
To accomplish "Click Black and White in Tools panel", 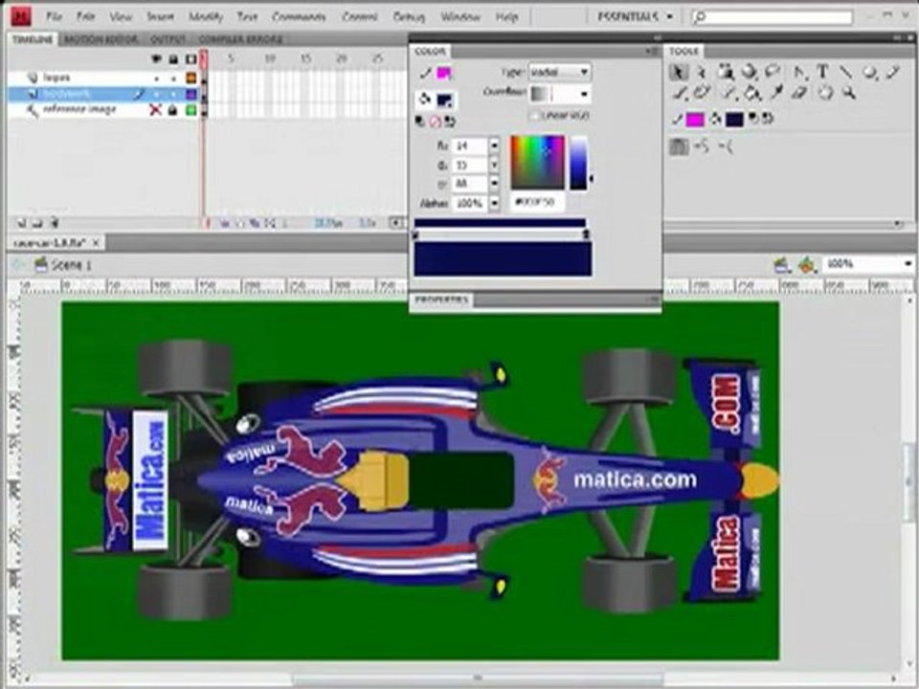I will (753, 119).
